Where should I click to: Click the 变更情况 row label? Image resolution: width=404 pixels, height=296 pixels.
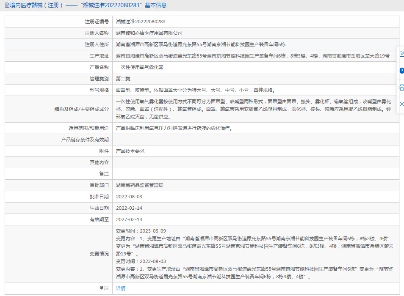click(x=99, y=254)
